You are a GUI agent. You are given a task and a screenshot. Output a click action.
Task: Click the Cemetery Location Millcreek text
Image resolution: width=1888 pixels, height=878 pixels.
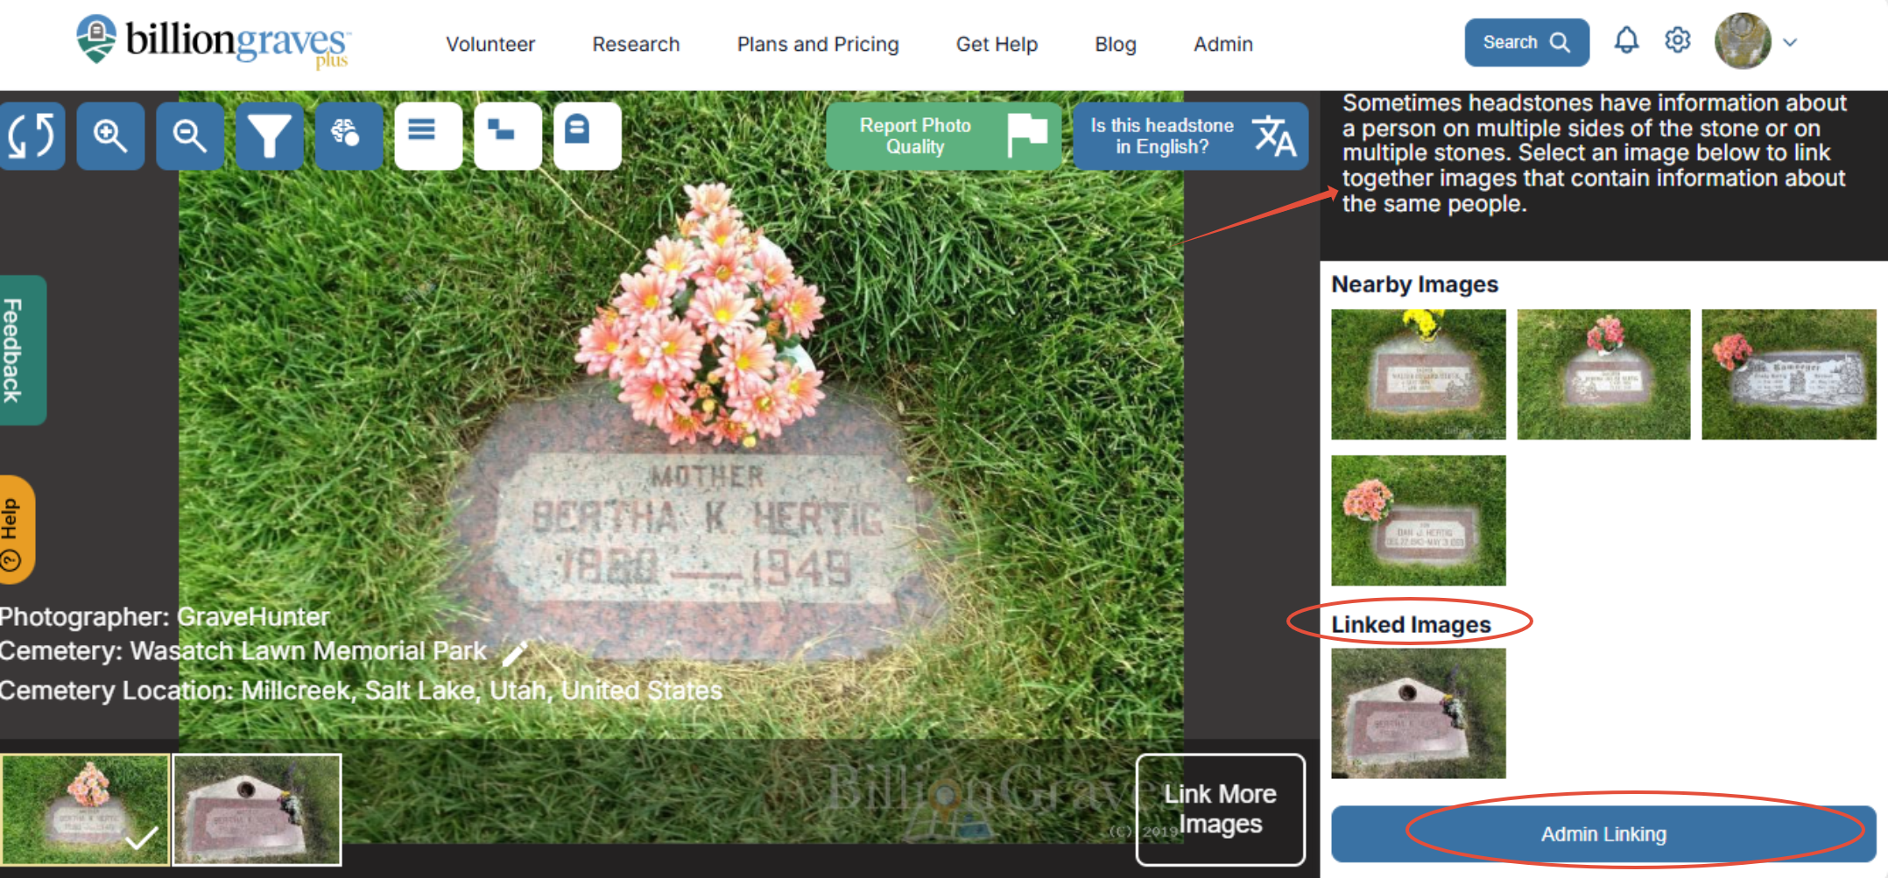(361, 691)
